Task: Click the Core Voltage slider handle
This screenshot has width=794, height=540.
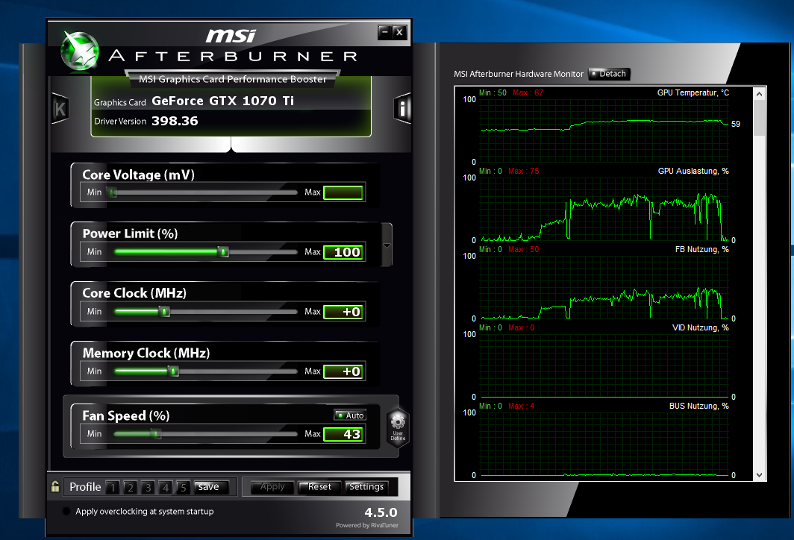Action: click(x=113, y=192)
